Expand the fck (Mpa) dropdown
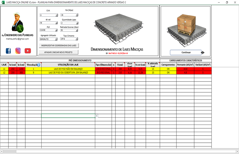 [x=76, y=15]
